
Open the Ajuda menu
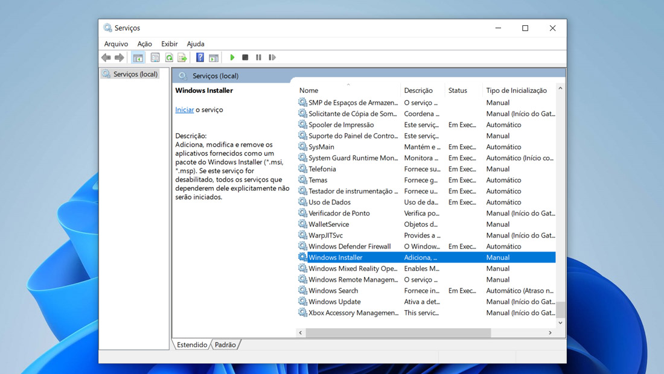(x=196, y=43)
